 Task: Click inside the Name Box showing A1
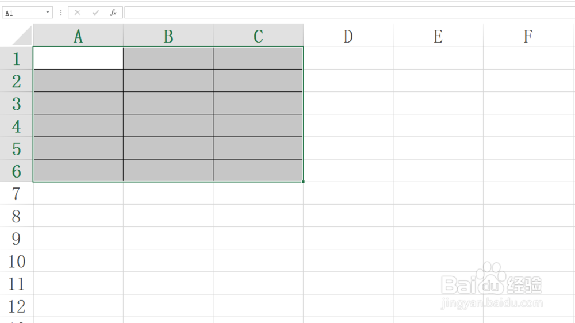tap(24, 13)
